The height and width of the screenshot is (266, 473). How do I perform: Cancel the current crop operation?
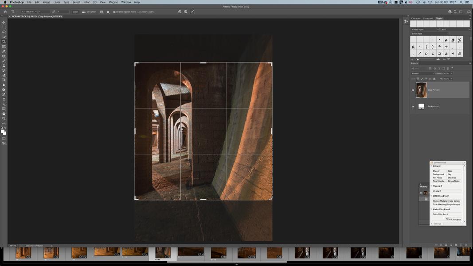[186, 12]
